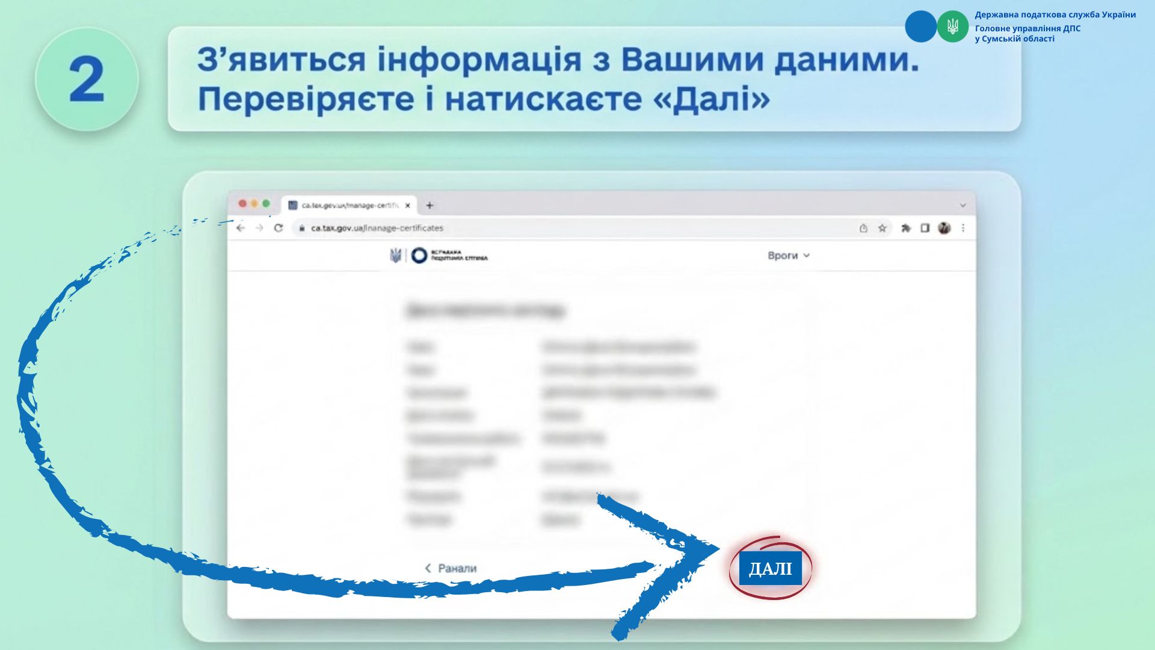
Task: Open the three-dot Chrome menu
Action: pos(963,228)
